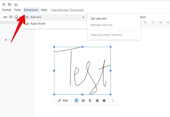Click the add comment icon
This screenshot has height=117, width=170.
[x=11, y=17]
